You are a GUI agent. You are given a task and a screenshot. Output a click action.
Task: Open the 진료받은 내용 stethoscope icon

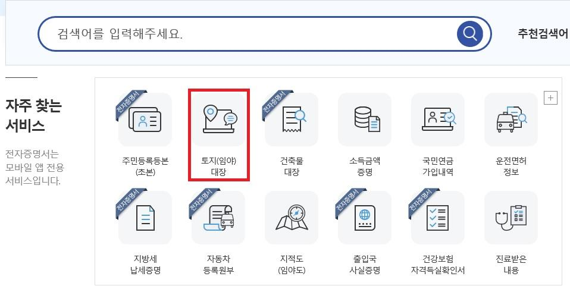pyautogui.click(x=511, y=218)
